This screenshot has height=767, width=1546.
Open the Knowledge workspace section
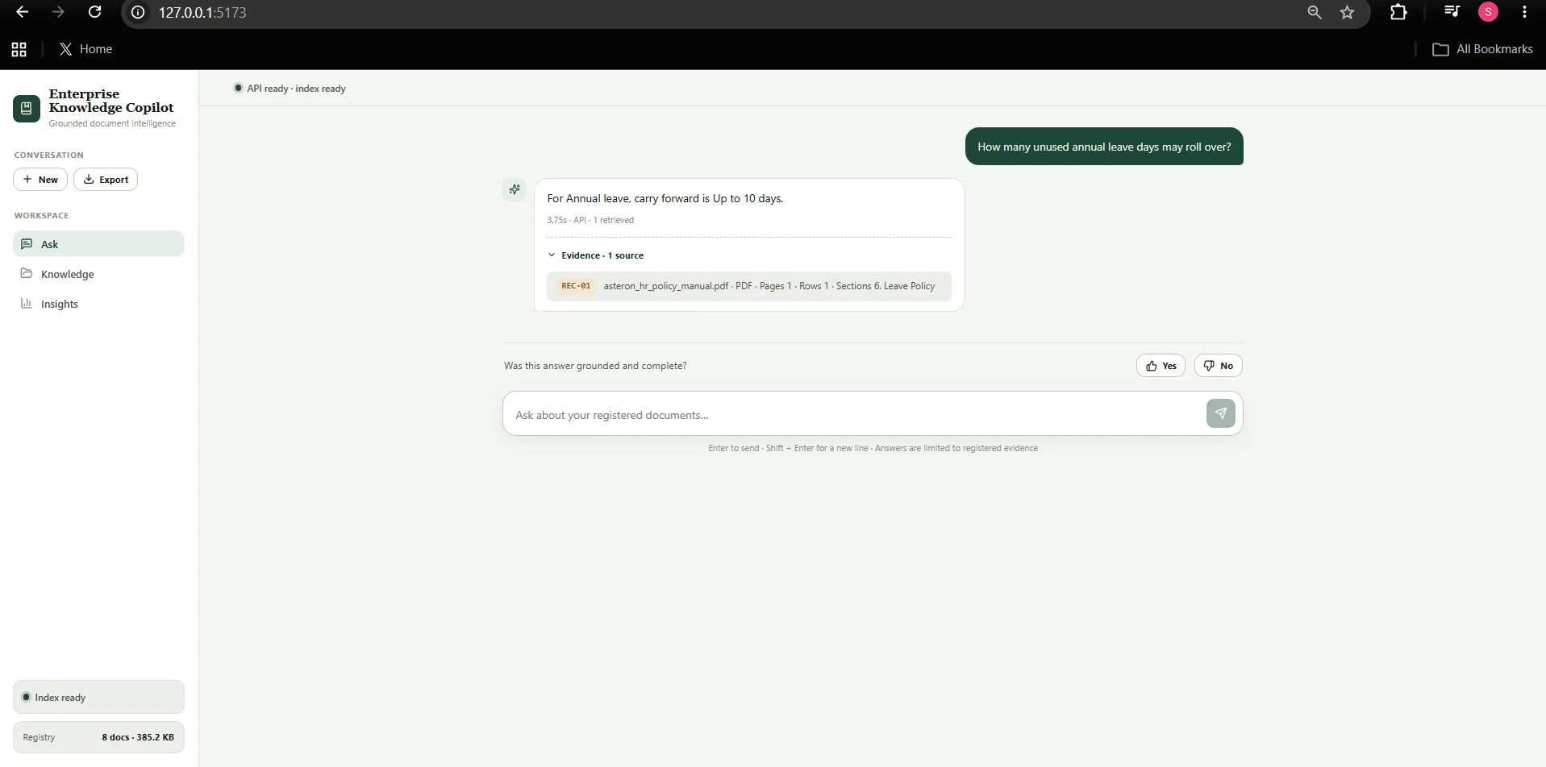(x=98, y=274)
